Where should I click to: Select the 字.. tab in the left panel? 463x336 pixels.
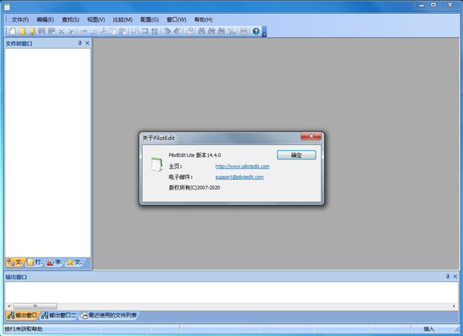point(54,262)
